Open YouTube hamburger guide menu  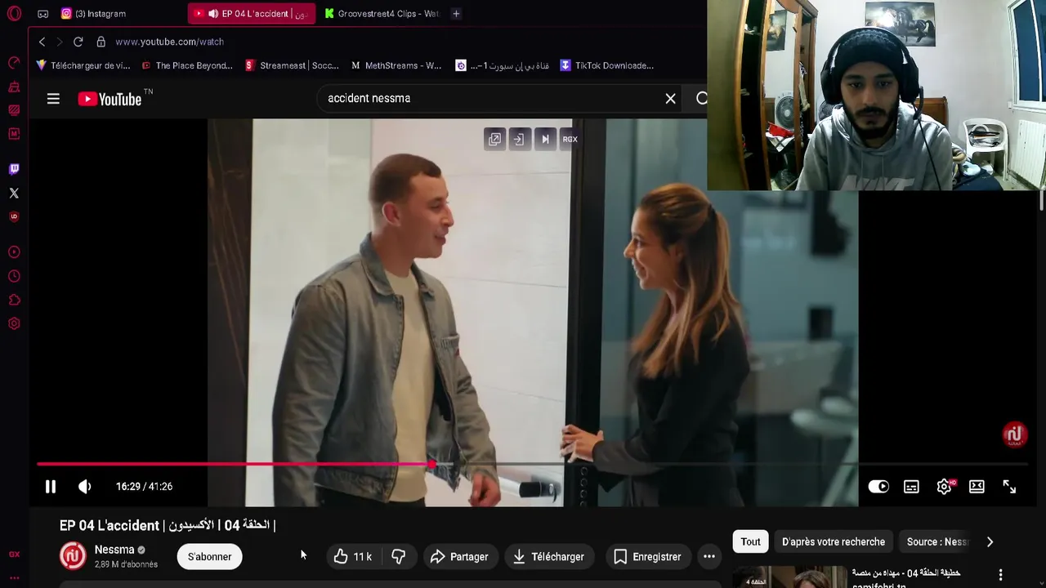(x=53, y=99)
